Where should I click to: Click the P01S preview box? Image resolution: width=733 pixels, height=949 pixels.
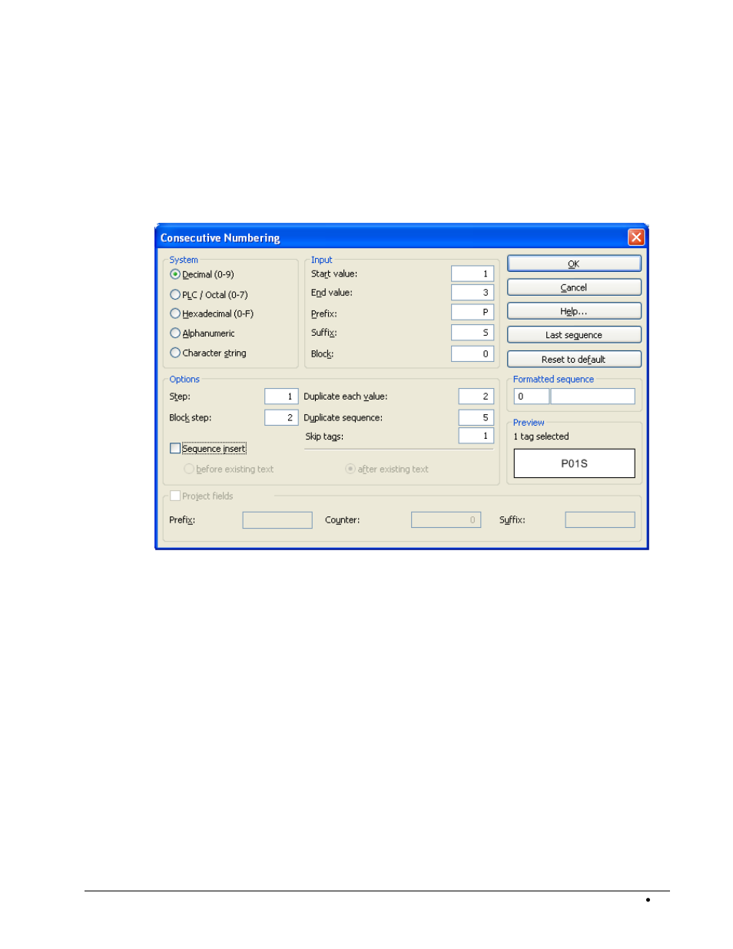point(575,463)
